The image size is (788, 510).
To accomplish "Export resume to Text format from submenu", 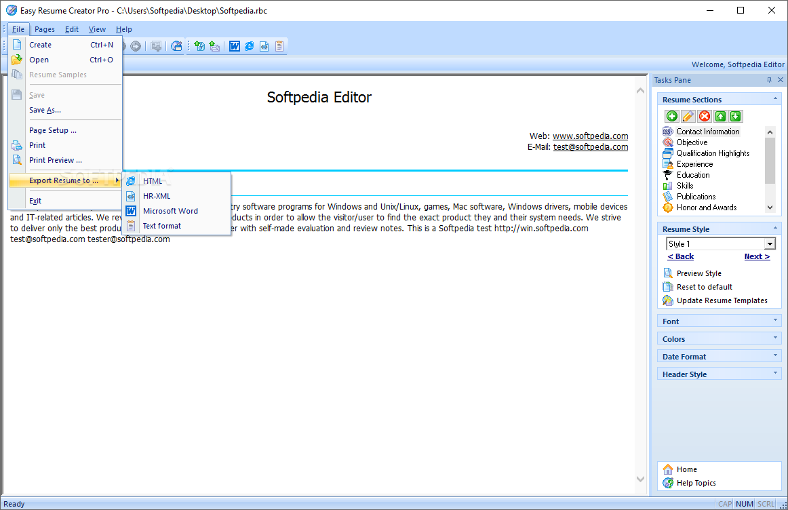I will pos(176,226).
